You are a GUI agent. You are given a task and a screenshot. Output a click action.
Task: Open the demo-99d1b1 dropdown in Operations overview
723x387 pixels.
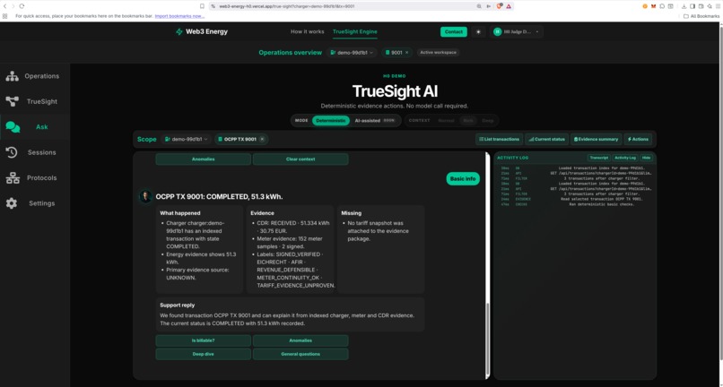pyautogui.click(x=352, y=53)
